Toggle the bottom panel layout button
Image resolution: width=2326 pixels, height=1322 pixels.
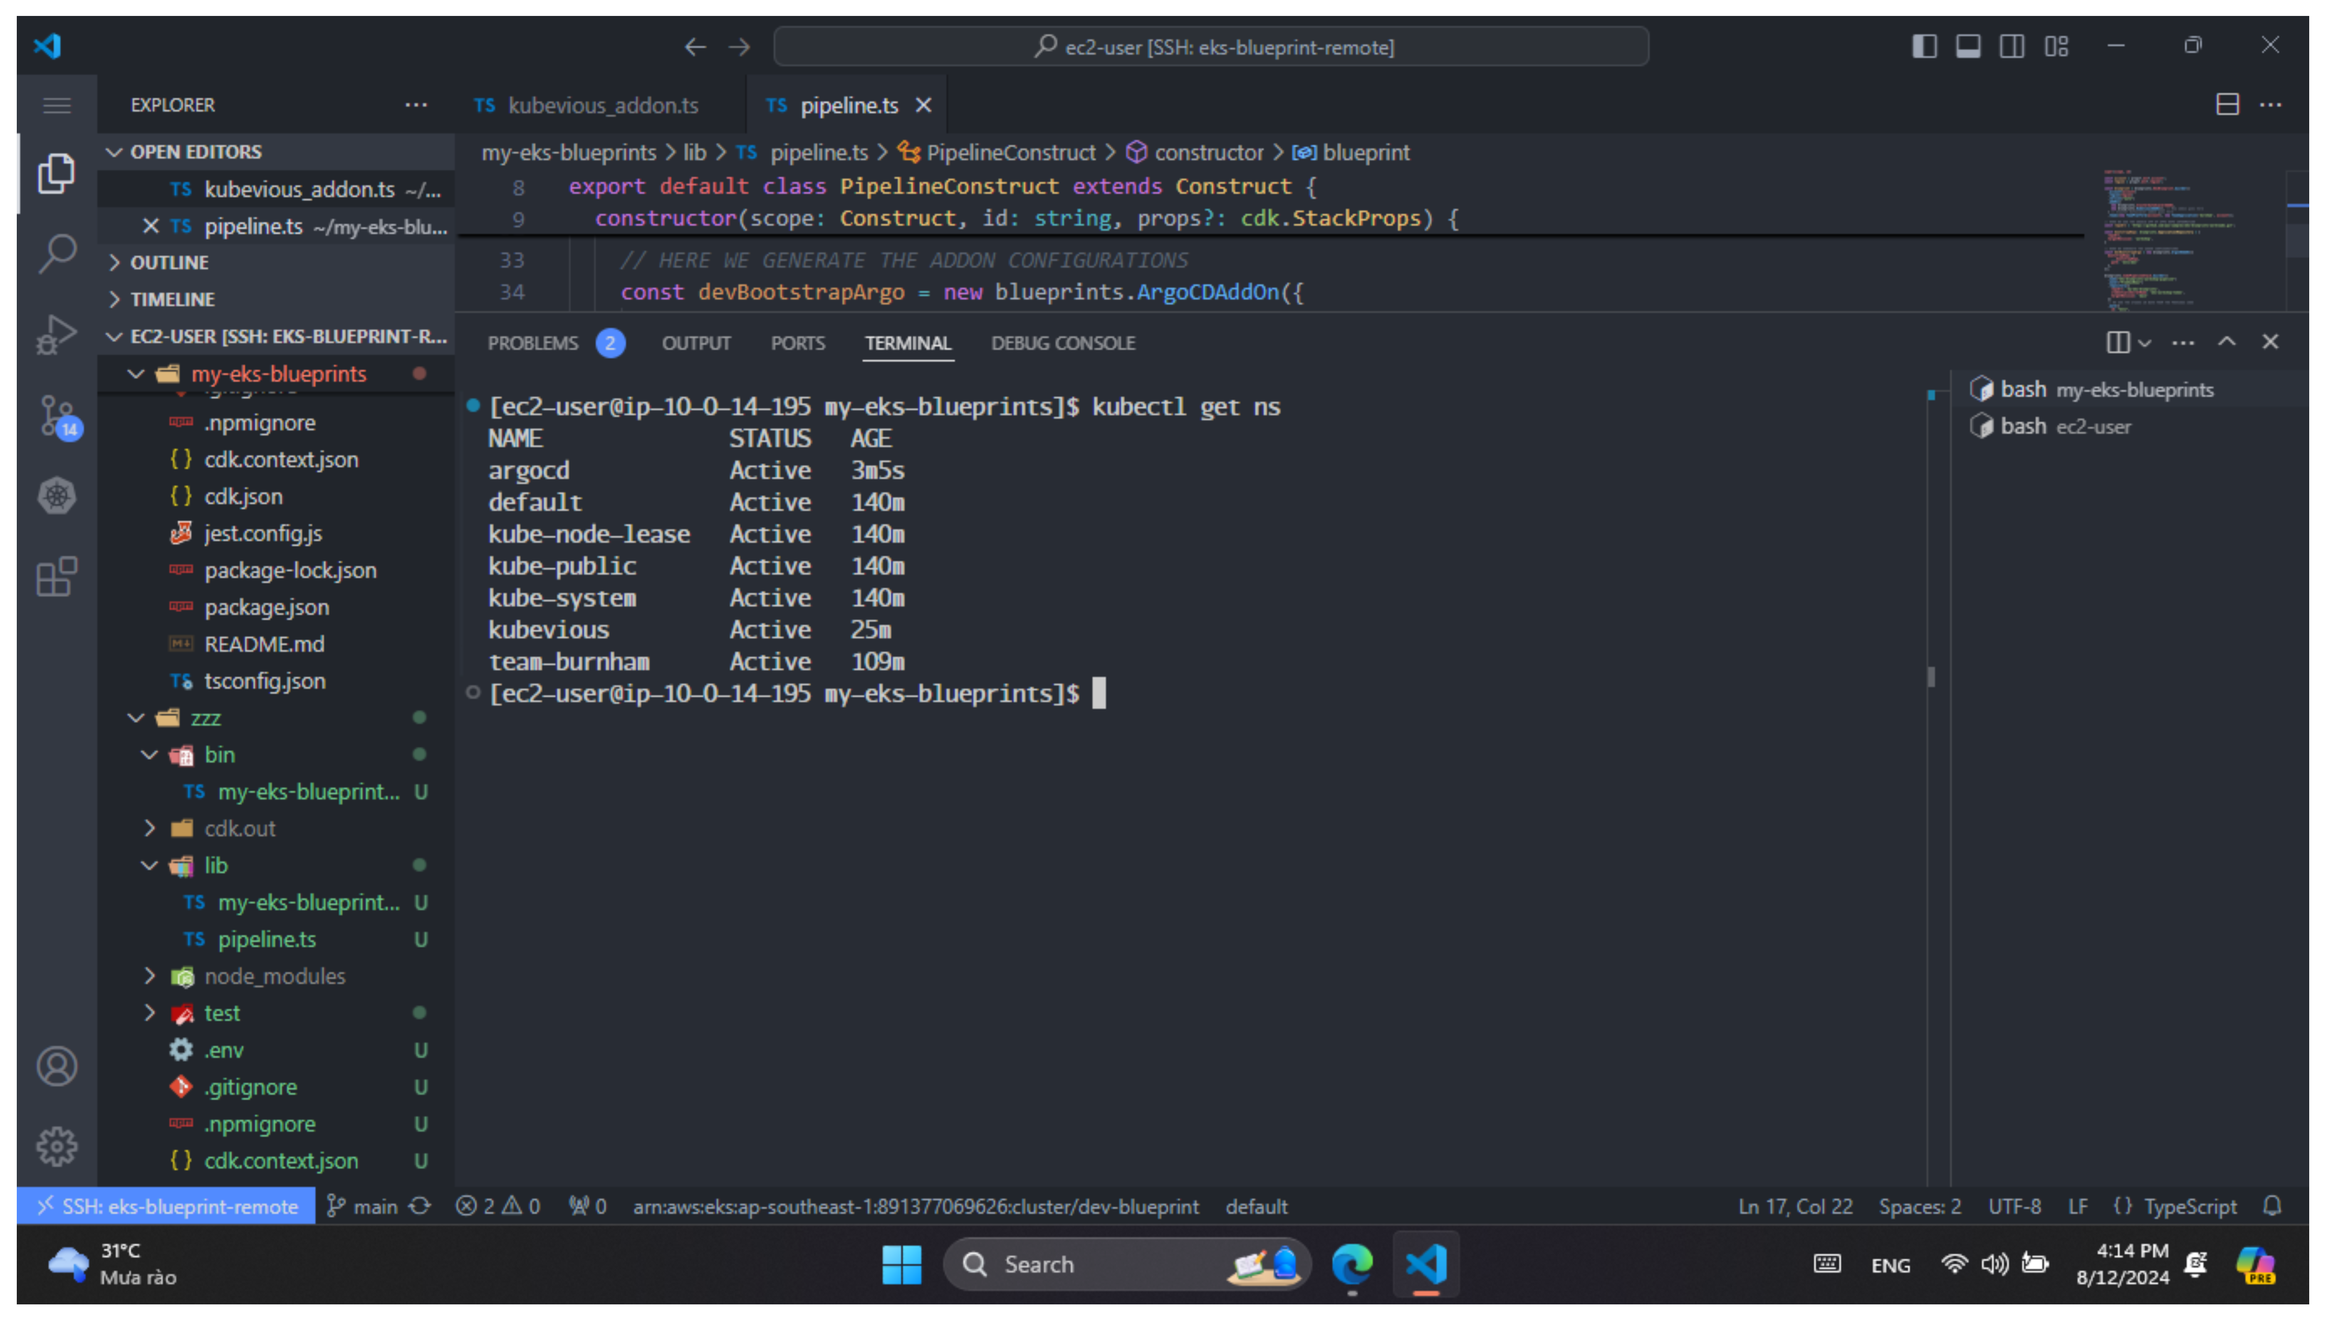[x=1967, y=46]
